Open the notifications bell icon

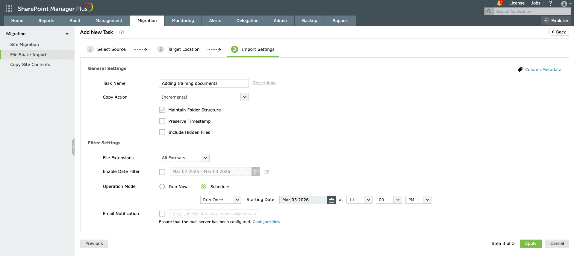499,3
